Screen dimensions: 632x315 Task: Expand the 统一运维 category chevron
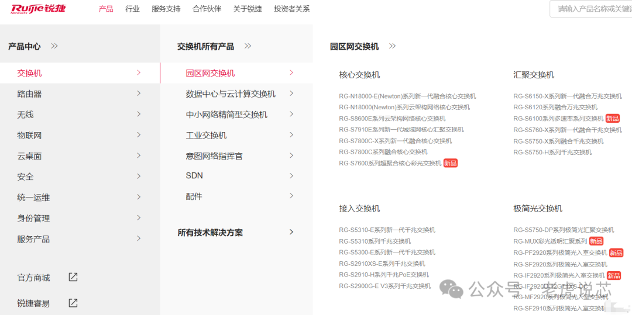(x=139, y=197)
